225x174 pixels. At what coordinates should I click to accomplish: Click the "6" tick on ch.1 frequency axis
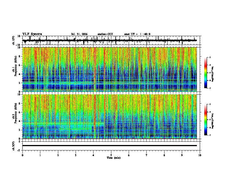point(20,65)
